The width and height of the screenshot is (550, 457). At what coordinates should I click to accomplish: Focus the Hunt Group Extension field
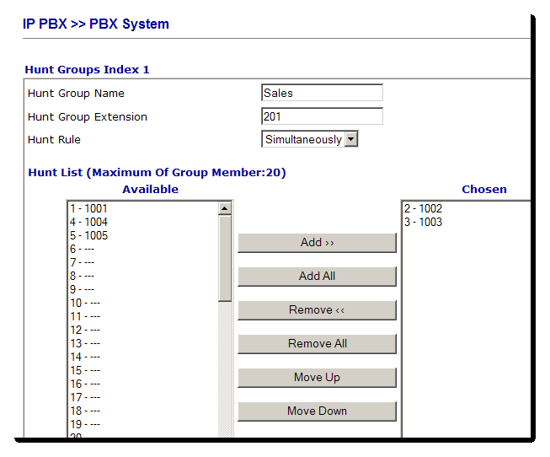point(322,117)
